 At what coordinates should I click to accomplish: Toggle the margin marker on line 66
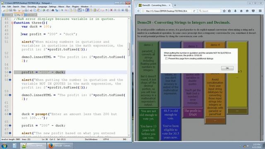tap(10, 125)
